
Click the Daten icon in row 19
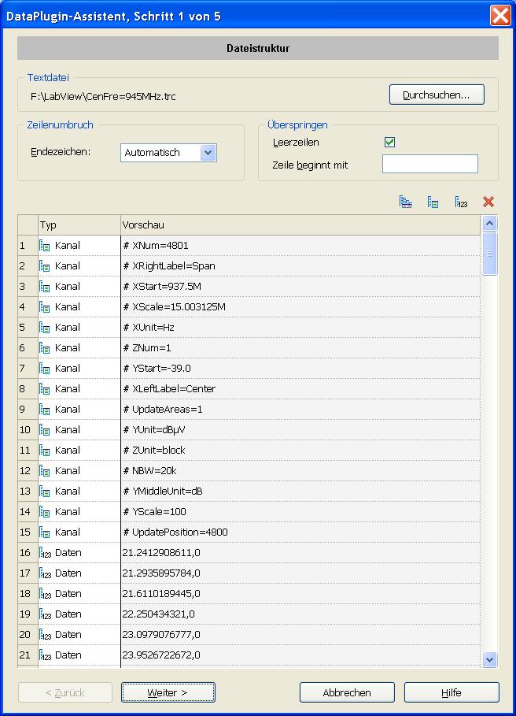[45, 614]
